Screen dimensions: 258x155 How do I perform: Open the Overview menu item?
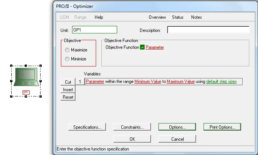(157, 17)
